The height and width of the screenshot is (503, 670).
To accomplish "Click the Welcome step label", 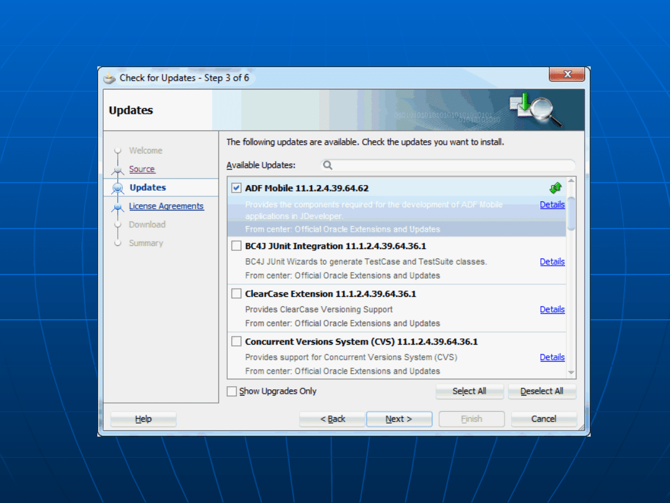I will tap(146, 150).
